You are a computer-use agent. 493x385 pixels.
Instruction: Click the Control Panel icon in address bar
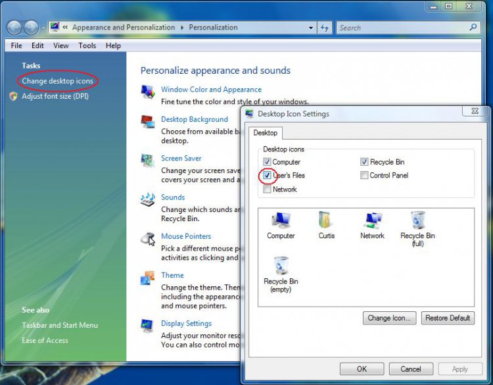[x=55, y=27]
